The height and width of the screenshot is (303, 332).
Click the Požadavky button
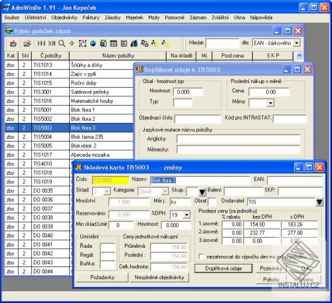click(102, 277)
